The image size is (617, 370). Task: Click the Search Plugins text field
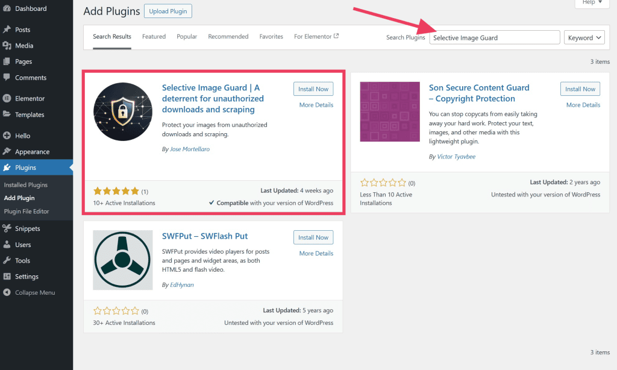494,37
